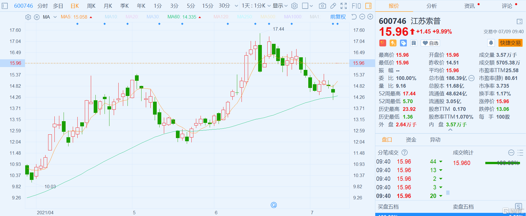Toggle the MA30 line visibility

pyautogui.click(x=153, y=17)
